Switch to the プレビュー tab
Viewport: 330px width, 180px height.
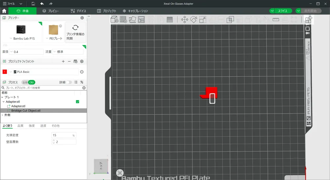(50, 11)
